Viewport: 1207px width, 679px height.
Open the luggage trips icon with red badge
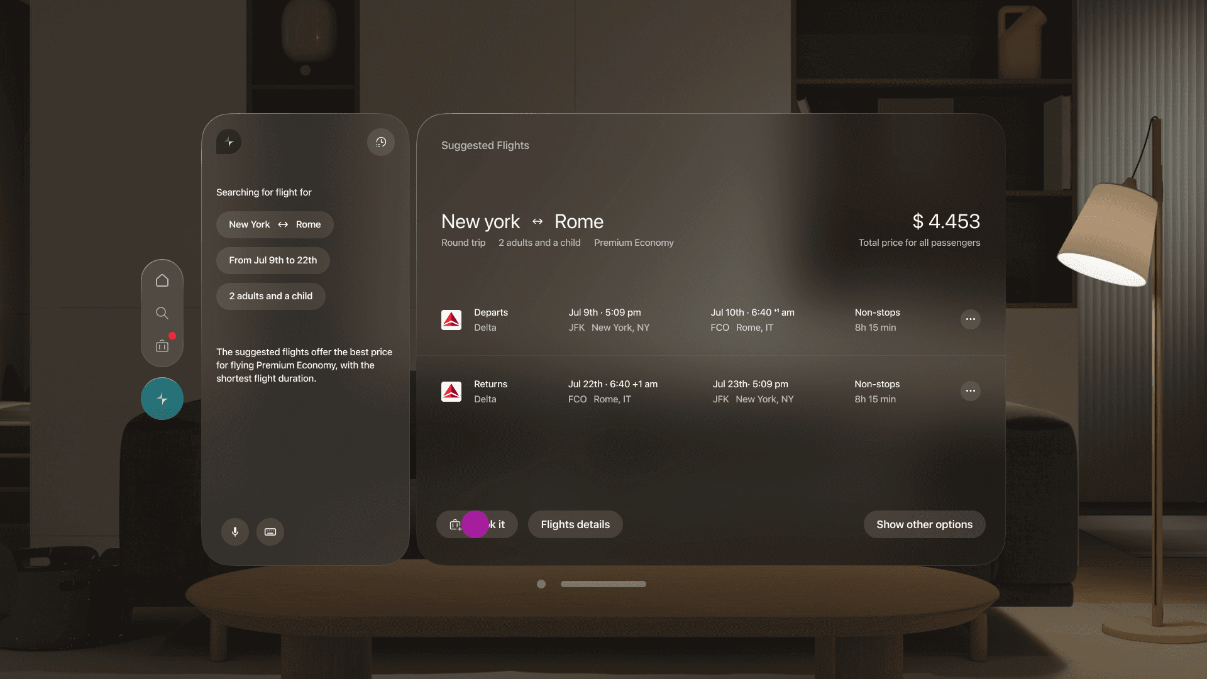click(x=162, y=346)
